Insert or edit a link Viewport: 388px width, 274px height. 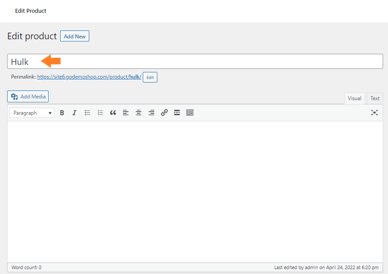(164, 113)
